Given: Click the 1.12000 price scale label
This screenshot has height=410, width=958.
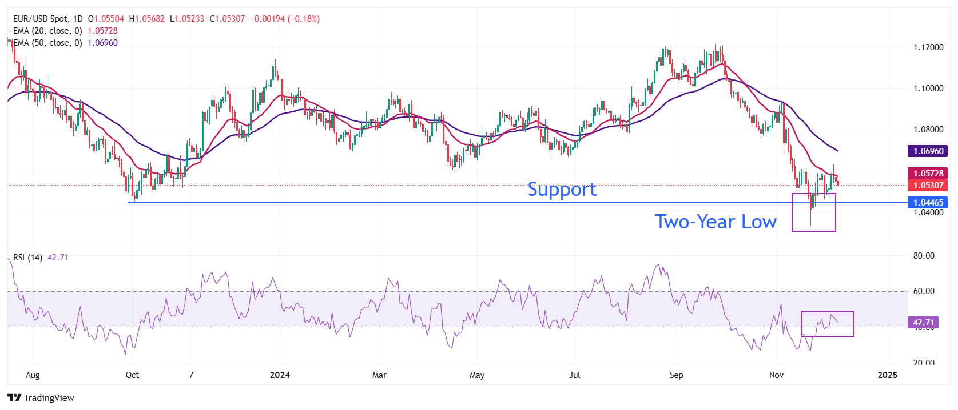Looking at the screenshot, I should [x=928, y=47].
